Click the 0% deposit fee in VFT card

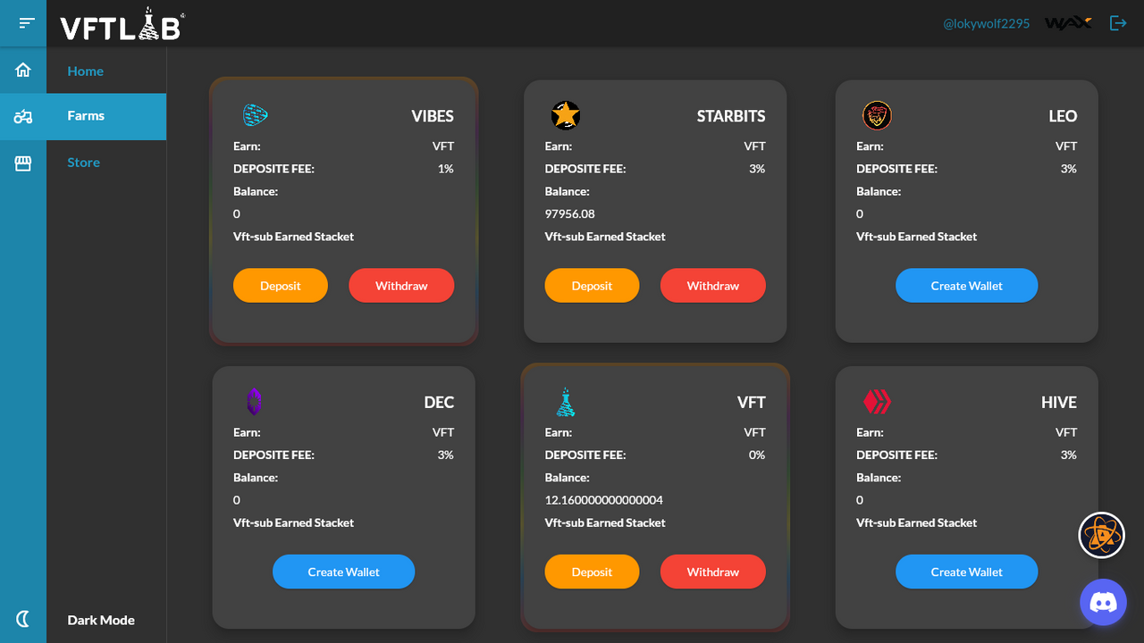pos(757,455)
